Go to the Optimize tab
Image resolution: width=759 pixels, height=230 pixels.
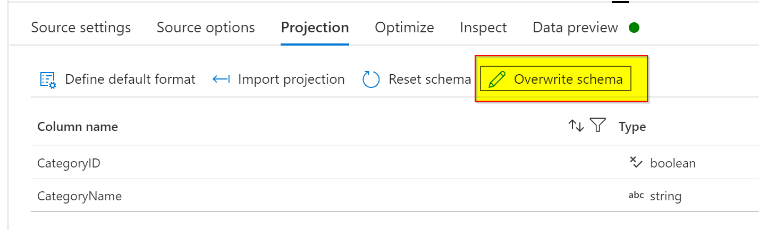tap(404, 28)
